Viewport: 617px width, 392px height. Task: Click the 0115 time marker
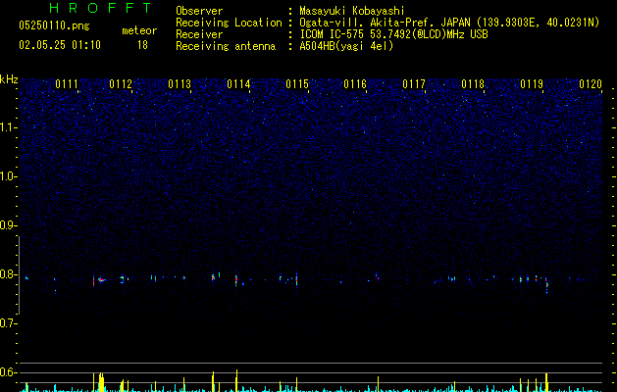pos(297,84)
